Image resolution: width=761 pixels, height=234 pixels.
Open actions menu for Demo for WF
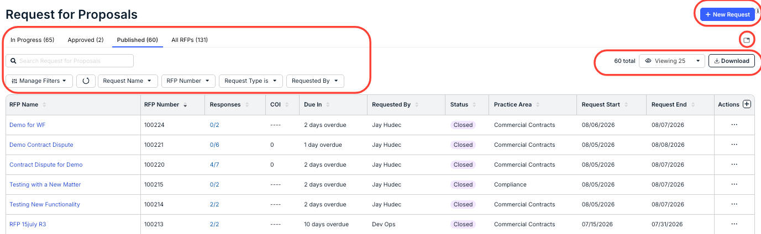(734, 125)
